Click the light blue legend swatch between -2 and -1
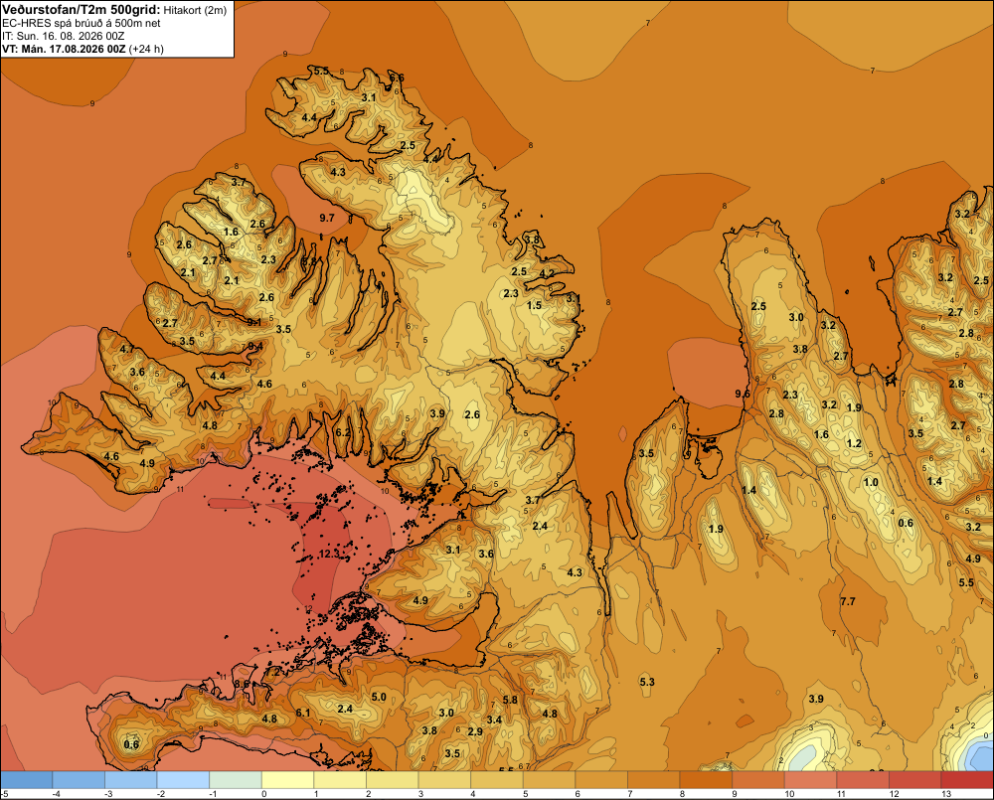This screenshot has width=994, height=800. pyautogui.click(x=183, y=779)
